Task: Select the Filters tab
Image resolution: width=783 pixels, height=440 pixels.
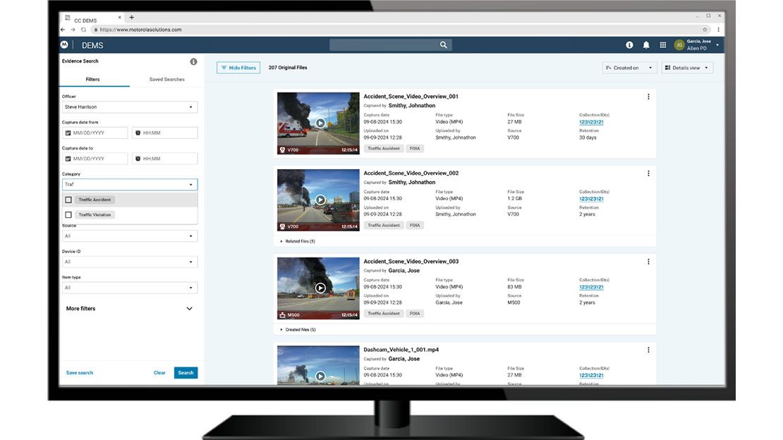Action: [x=92, y=80]
